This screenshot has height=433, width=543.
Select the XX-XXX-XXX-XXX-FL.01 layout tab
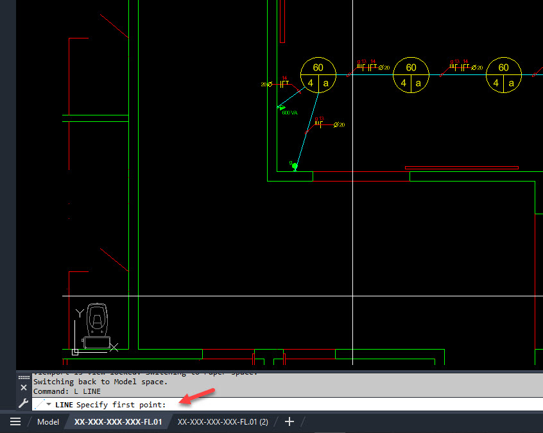pos(118,421)
